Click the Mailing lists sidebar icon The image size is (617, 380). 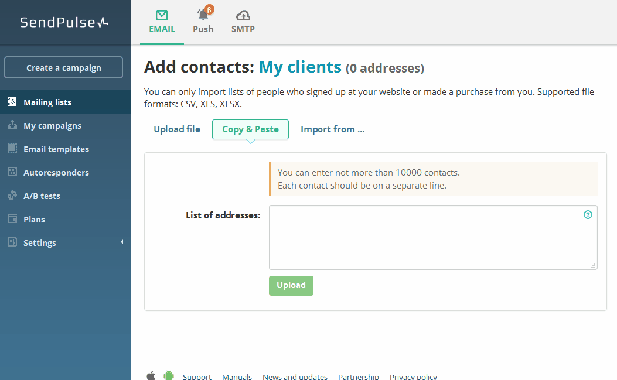pos(12,102)
